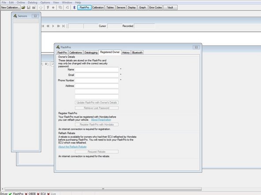Open the File menu
The width and height of the screenshot is (261, 195).
click(4, 3)
